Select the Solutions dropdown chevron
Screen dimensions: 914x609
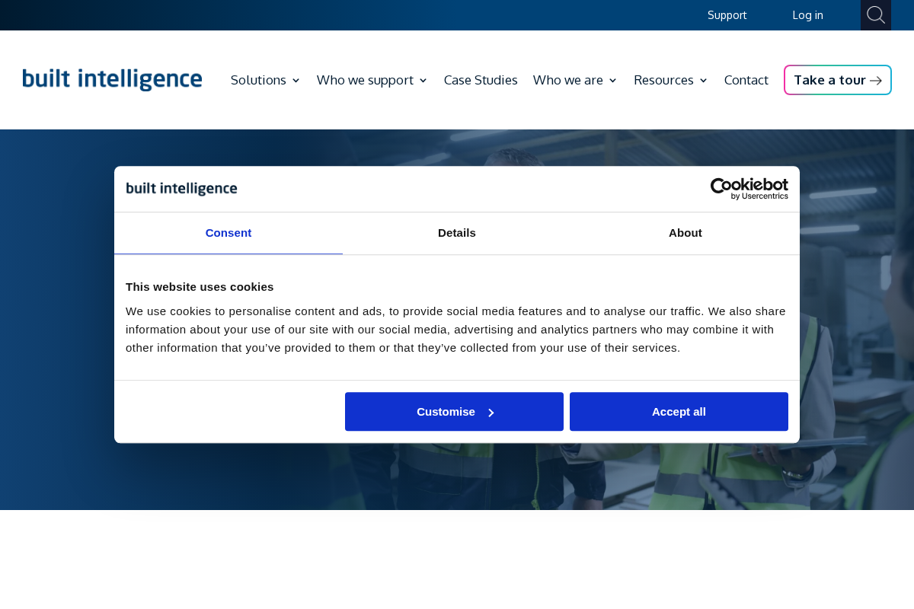coord(296,80)
